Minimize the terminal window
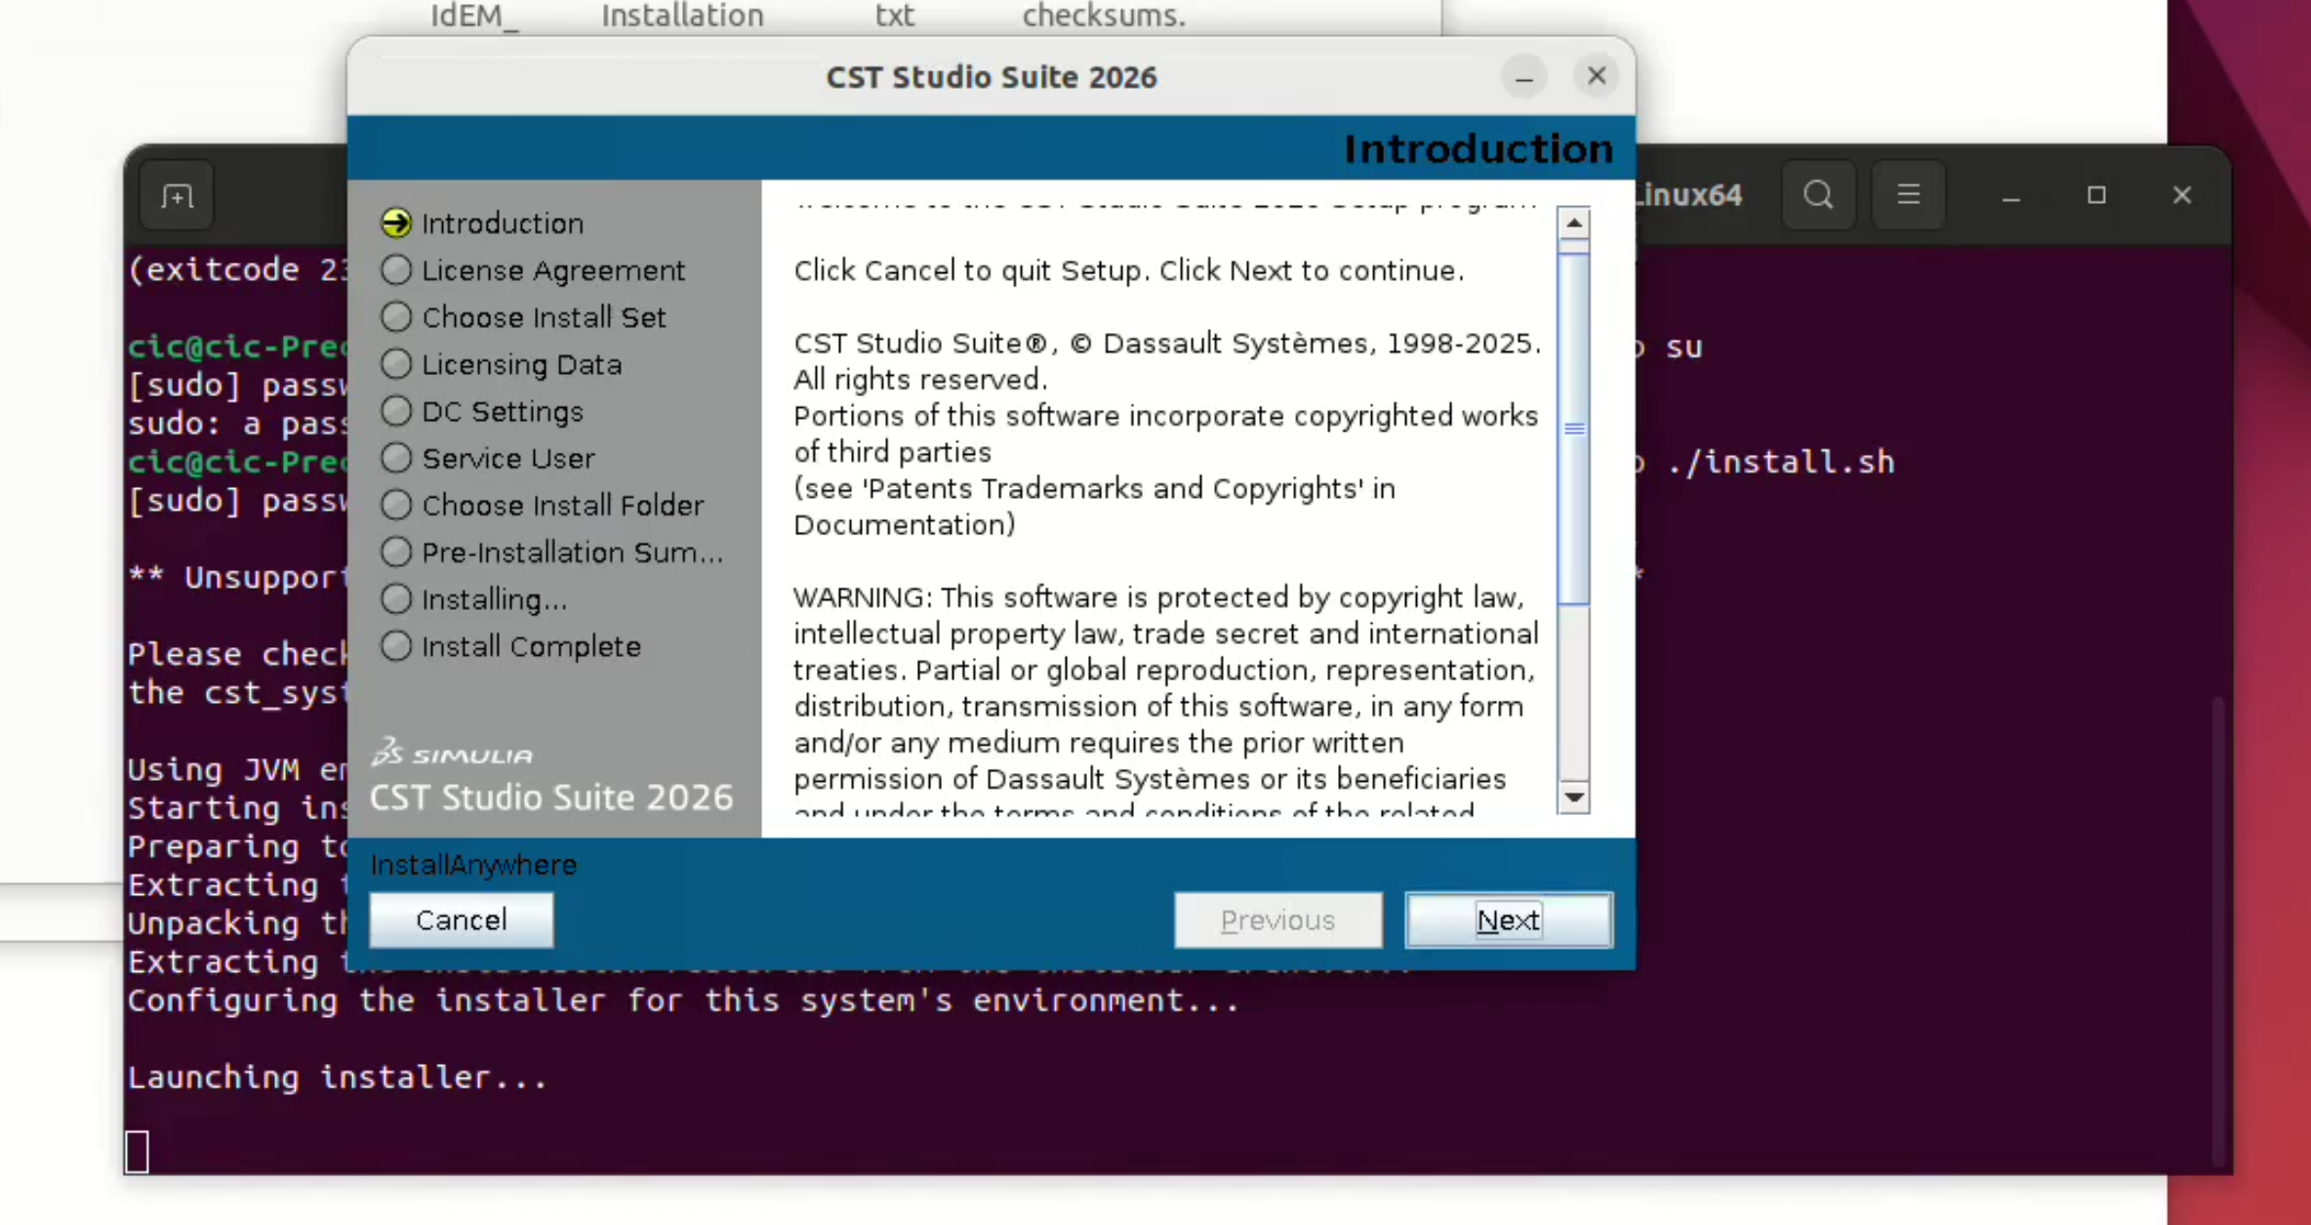This screenshot has height=1225, width=2311. [x=2010, y=196]
